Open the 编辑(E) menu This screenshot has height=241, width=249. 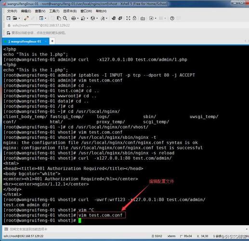click(26, 11)
